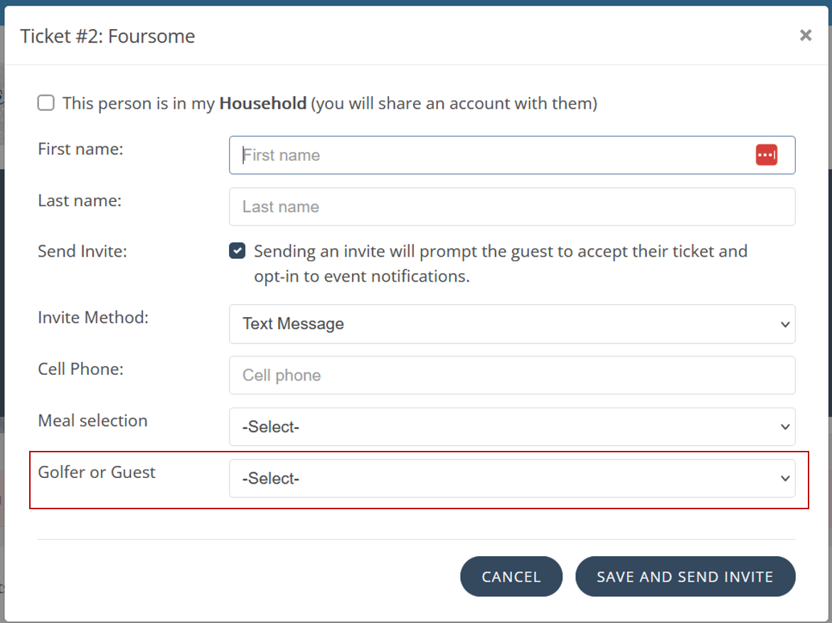Open the Invite Method dropdown
The height and width of the screenshot is (623, 832).
coord(511,324)
